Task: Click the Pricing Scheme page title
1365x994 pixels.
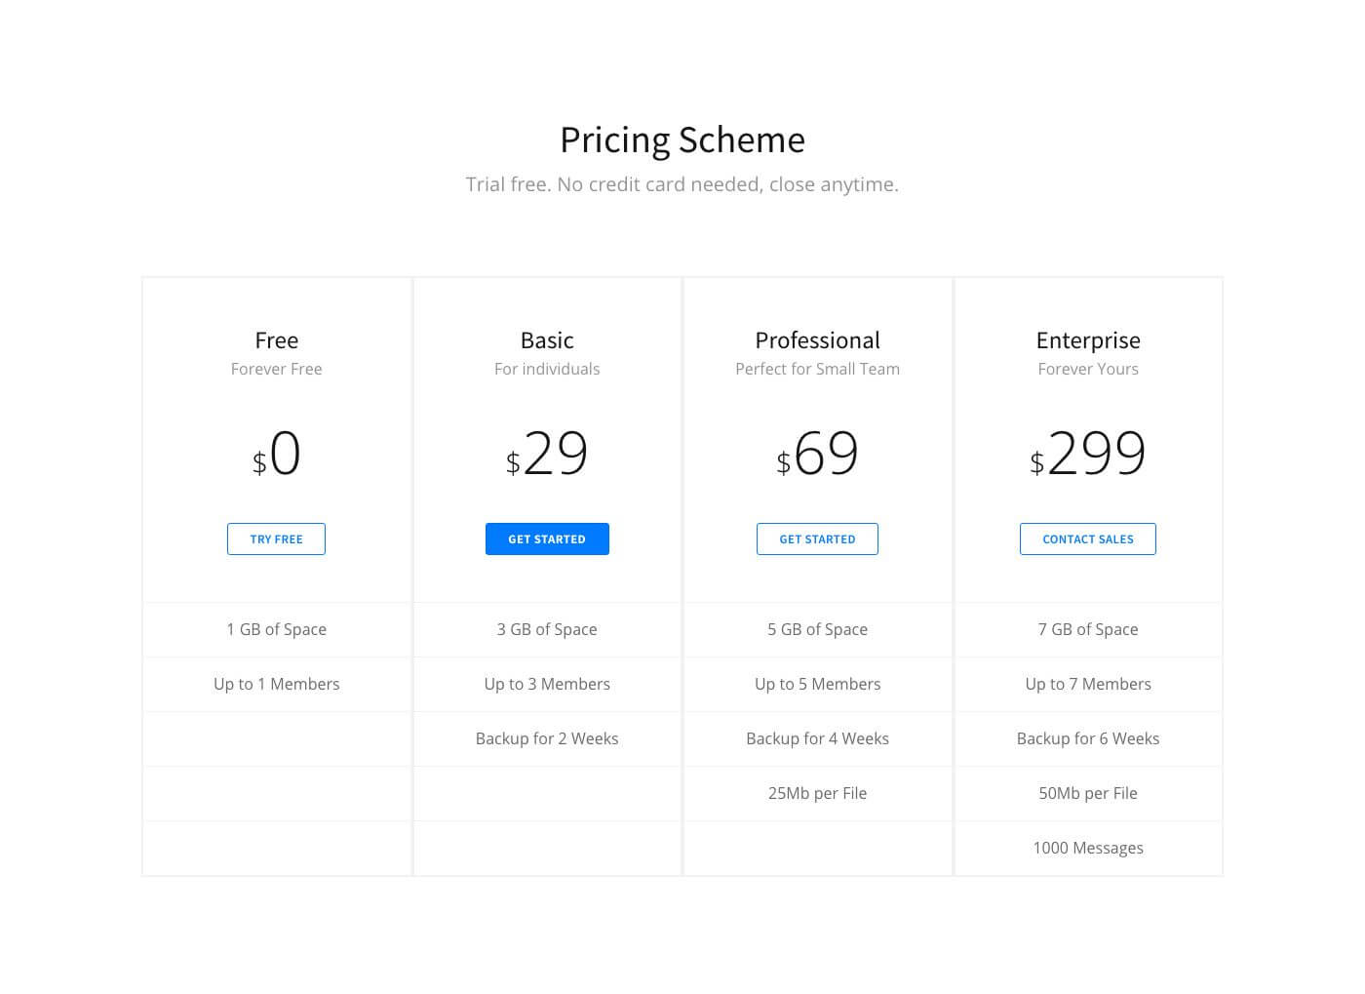Action: tap(682, 139)
